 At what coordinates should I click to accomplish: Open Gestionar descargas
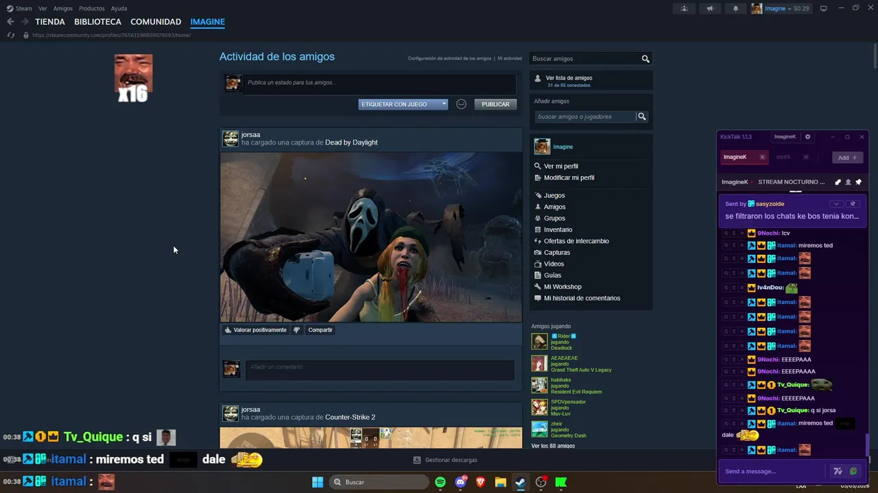(x=446, y=460)
